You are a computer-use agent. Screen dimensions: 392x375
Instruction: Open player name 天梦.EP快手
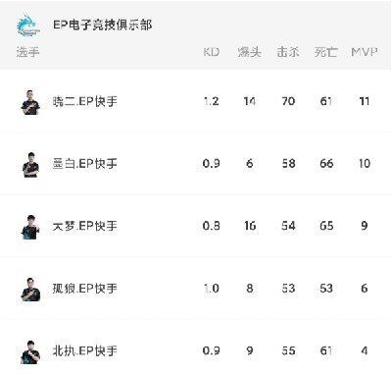pos(85,226)
